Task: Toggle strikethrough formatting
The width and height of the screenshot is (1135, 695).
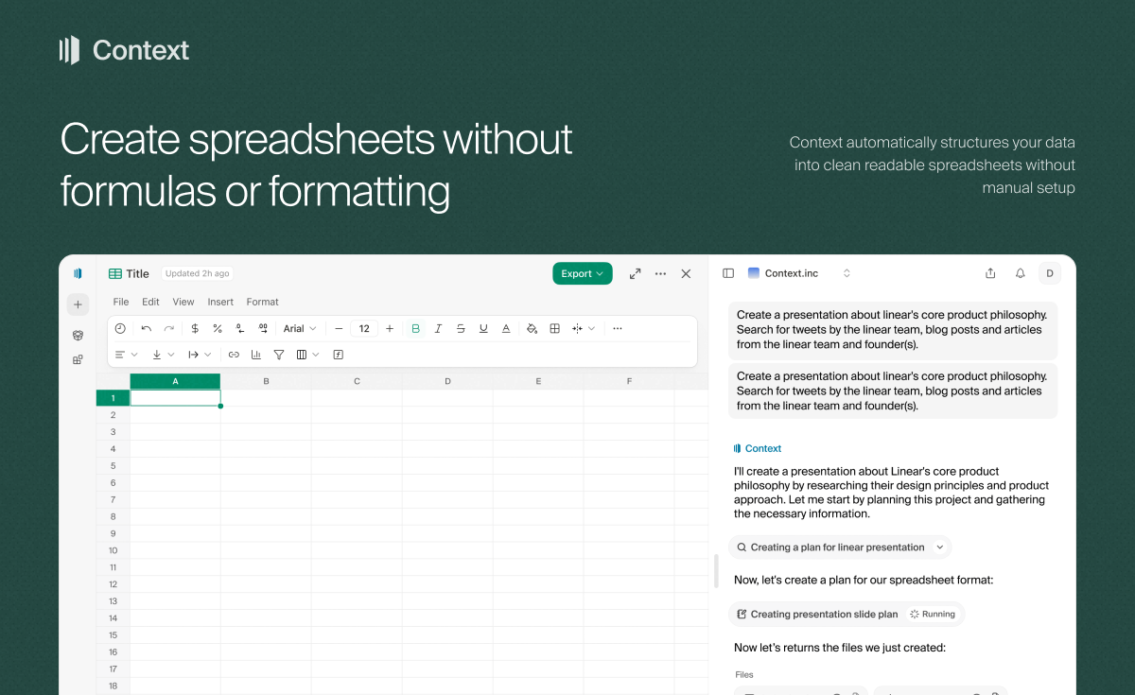Action: (x=461, y=328)
